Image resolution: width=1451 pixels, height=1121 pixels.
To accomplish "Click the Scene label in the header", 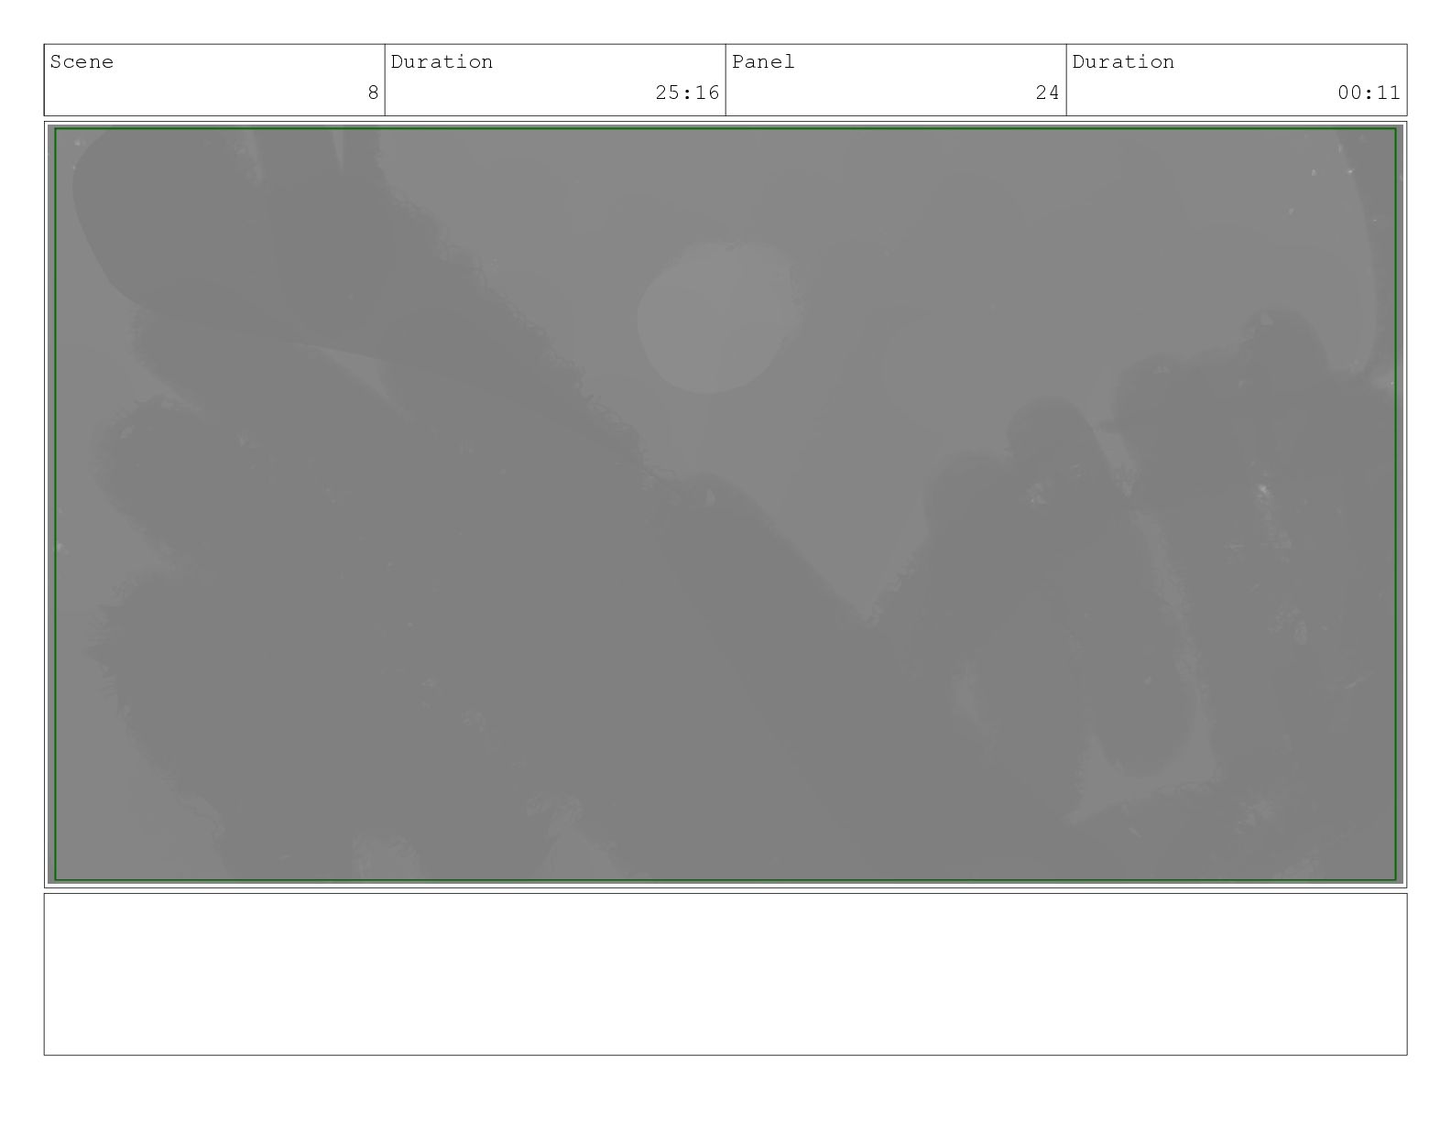I will 82,62.
